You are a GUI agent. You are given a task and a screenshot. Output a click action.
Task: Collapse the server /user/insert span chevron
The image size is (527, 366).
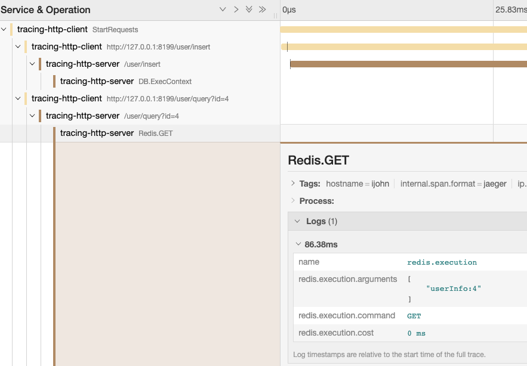33,64
